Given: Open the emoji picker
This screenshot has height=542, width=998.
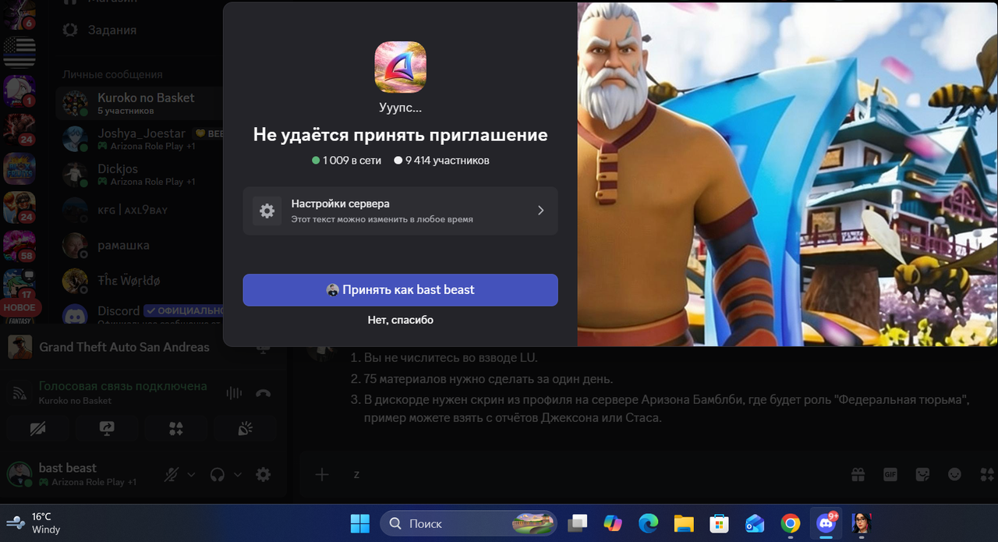Looking at the screenshot, I should point(954,474).
